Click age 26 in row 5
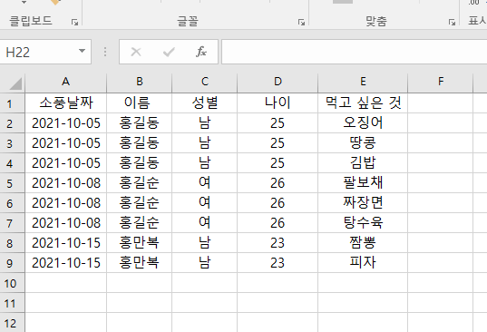The height and width of the screenshot is (332, 487). point(278,182)
